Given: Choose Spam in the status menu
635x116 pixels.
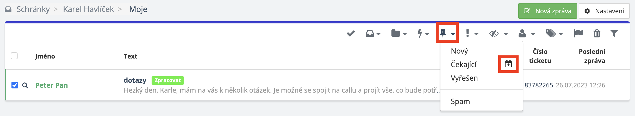Looking at the screenshot, I should pyautogui.click(x=460, y=101).
